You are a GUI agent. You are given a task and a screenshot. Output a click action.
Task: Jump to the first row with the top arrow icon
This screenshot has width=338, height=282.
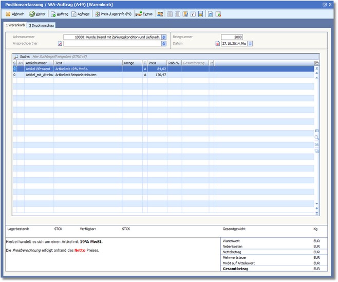316,68
